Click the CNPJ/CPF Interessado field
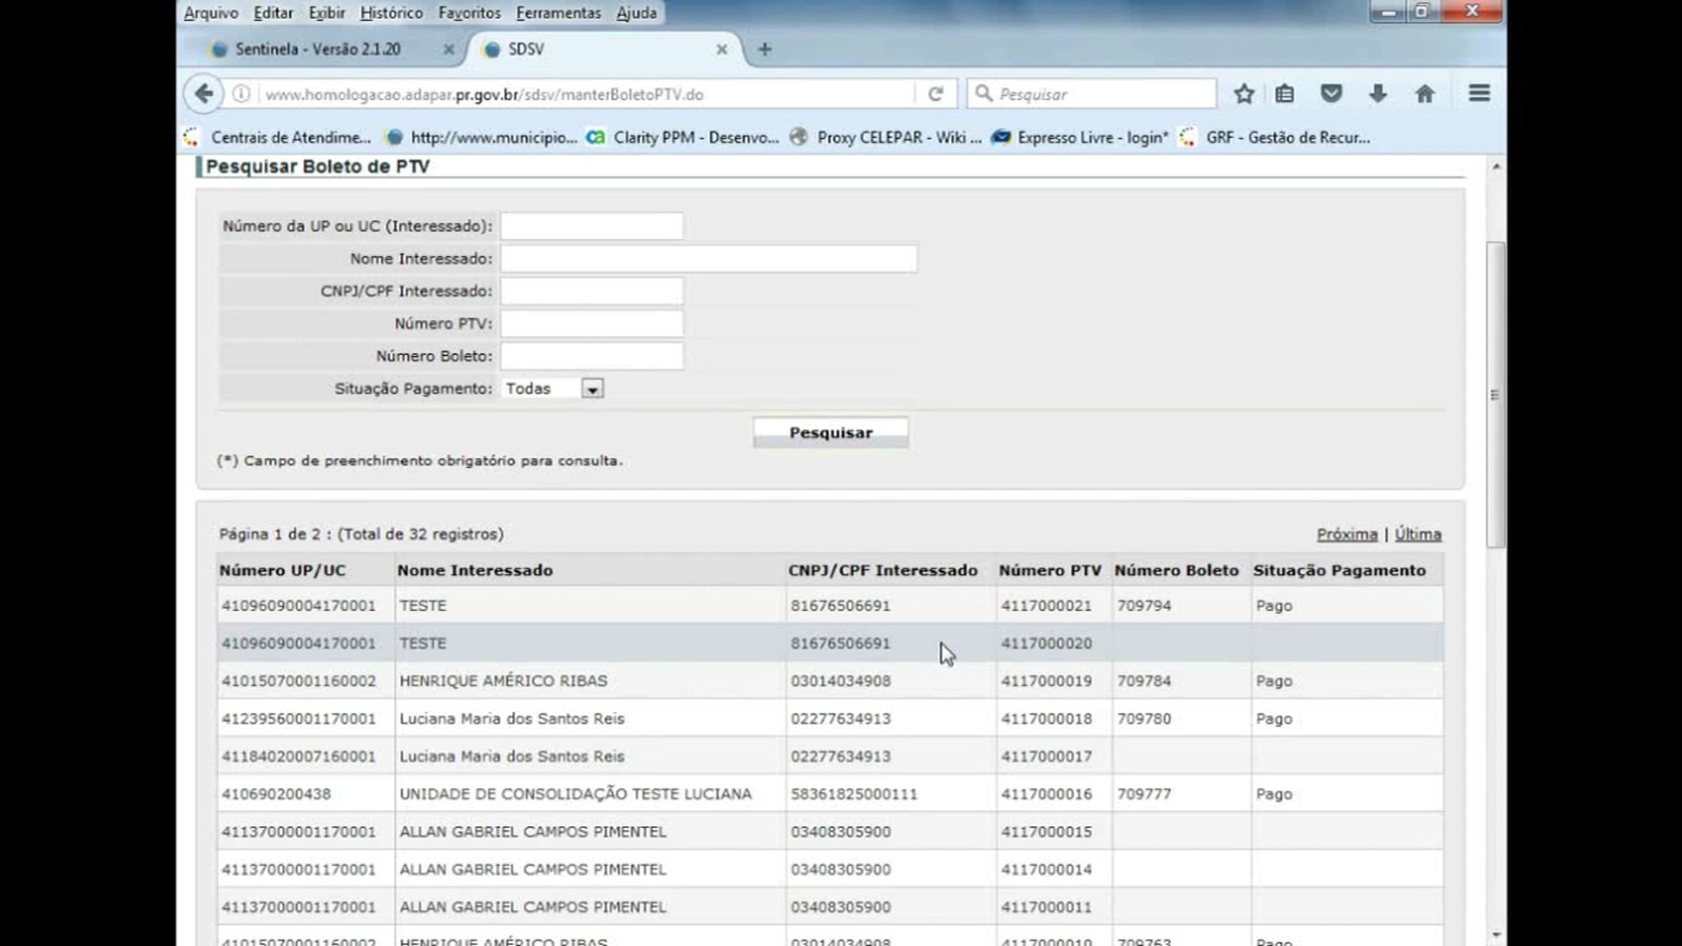 [x=592, y=291]
